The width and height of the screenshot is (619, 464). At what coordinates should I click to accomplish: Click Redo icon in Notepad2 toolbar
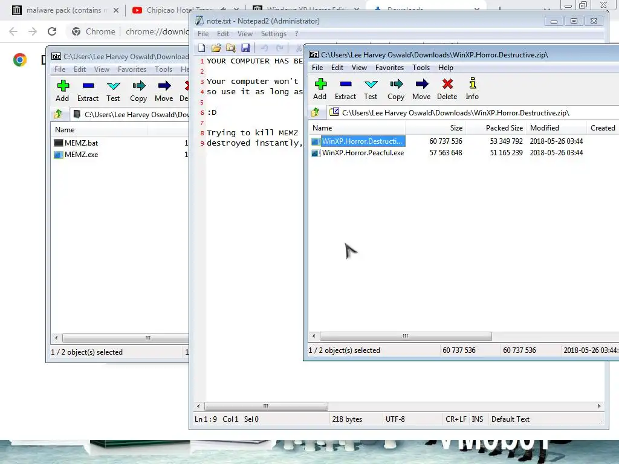(x=279, y=48)
